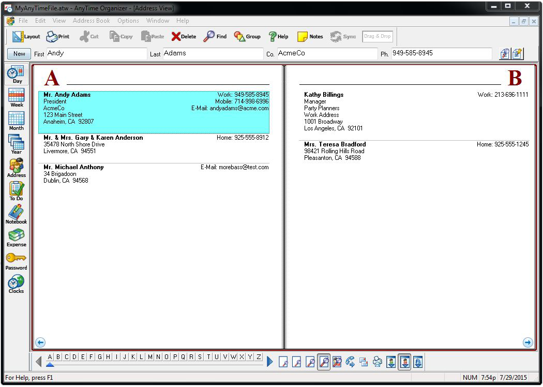The image size is (543, 387).
Task: Expand alphabet tabs with left scroll triangle
Action: point(39,362)
